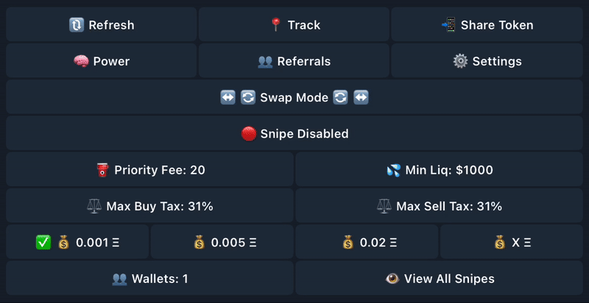Choose the 0.02 Ξ buy amount

(x=367, y=242)
